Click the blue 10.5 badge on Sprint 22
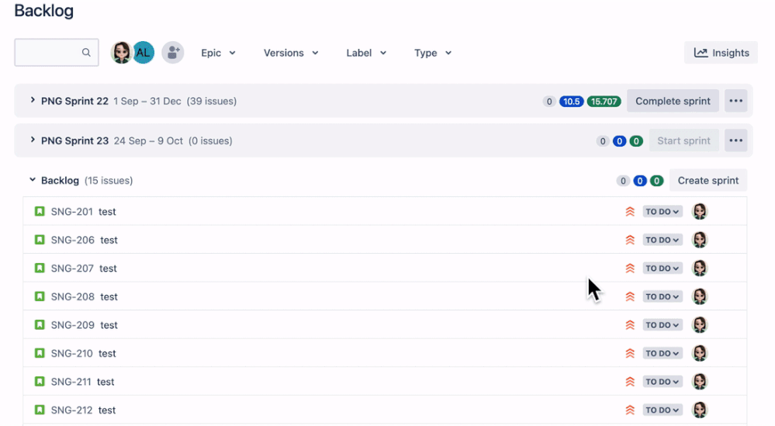This screenshot has width=775, height=426. click(x=572, y=102)
